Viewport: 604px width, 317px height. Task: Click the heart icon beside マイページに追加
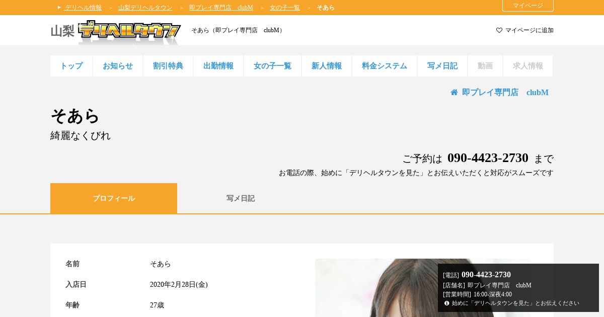[499, 30]
